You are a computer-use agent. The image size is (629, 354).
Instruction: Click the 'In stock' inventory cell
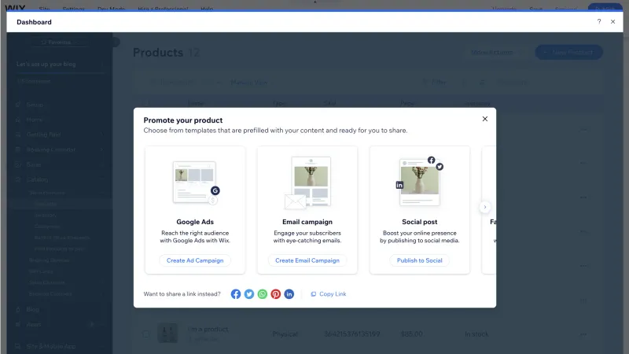click(x=476, y=334)
